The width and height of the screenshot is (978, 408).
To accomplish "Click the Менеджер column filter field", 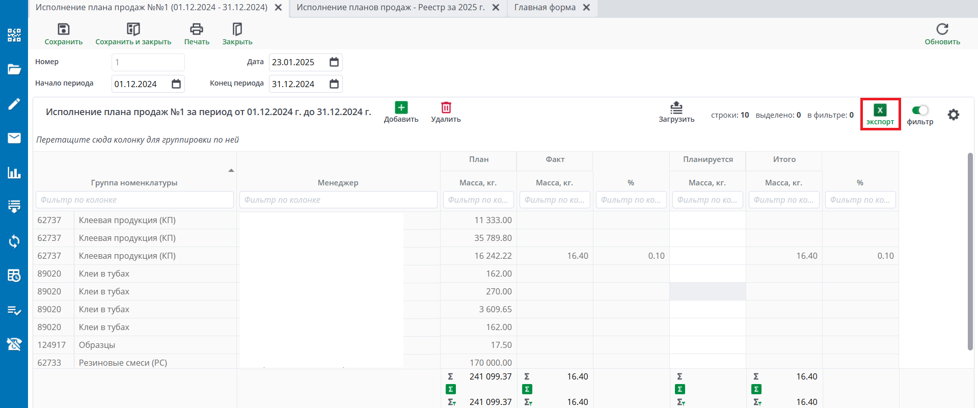I will click(338, 200).
